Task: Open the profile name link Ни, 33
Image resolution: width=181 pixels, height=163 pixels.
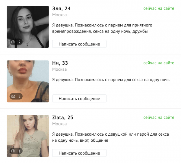Action: [60, 63]
